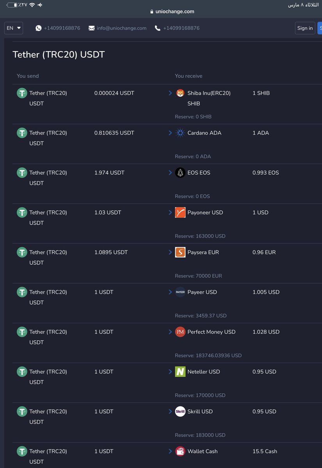Image resolution: width=322 pixels, height=468 pixels.
Task: Click the Cardano ADA icon
Action: tap(180, 133)
